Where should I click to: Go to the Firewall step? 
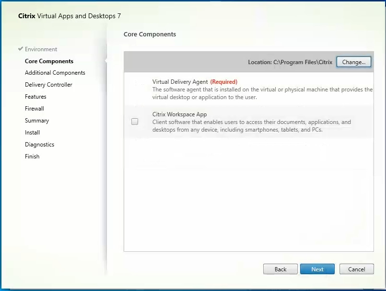(35, 109)
